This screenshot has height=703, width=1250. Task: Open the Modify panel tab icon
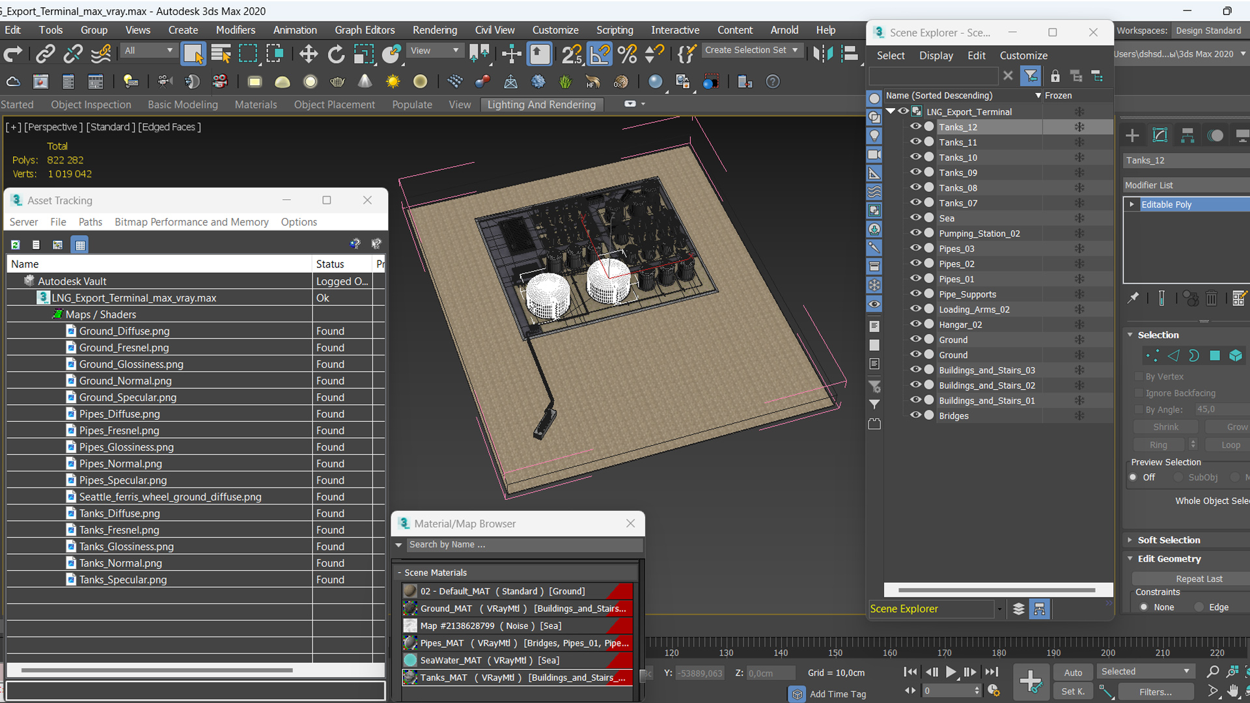pos(1160,135)
